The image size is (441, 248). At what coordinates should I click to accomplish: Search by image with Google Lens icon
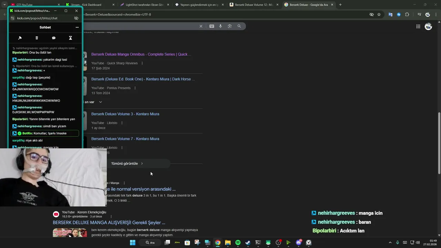click(230, 26)
